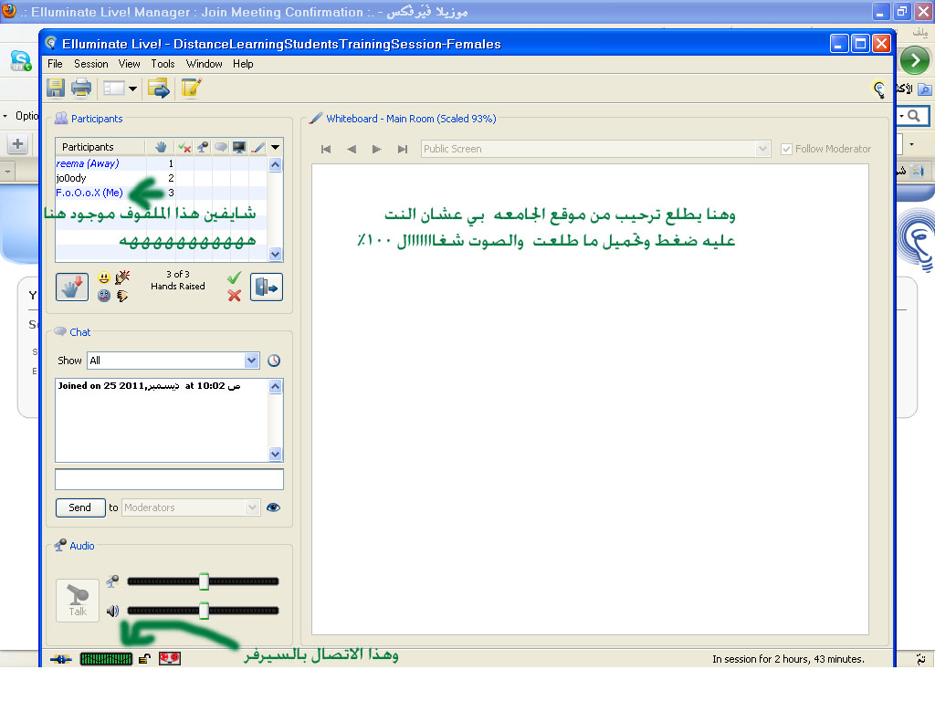Click the raised hand column header icon
The width and height of the screenshot is (935, 701).
[161, 147]
